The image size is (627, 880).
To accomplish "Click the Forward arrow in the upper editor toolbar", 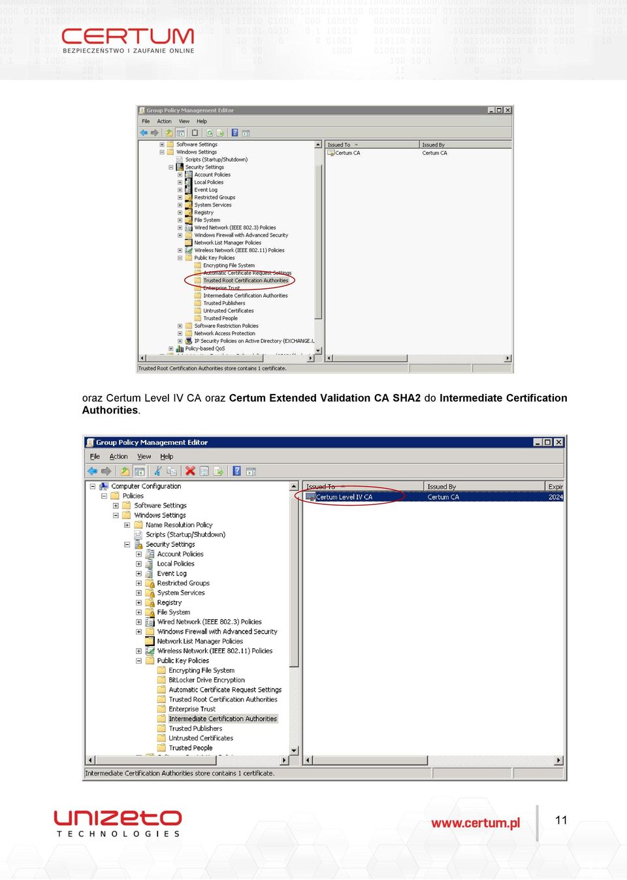I will 155,133.
